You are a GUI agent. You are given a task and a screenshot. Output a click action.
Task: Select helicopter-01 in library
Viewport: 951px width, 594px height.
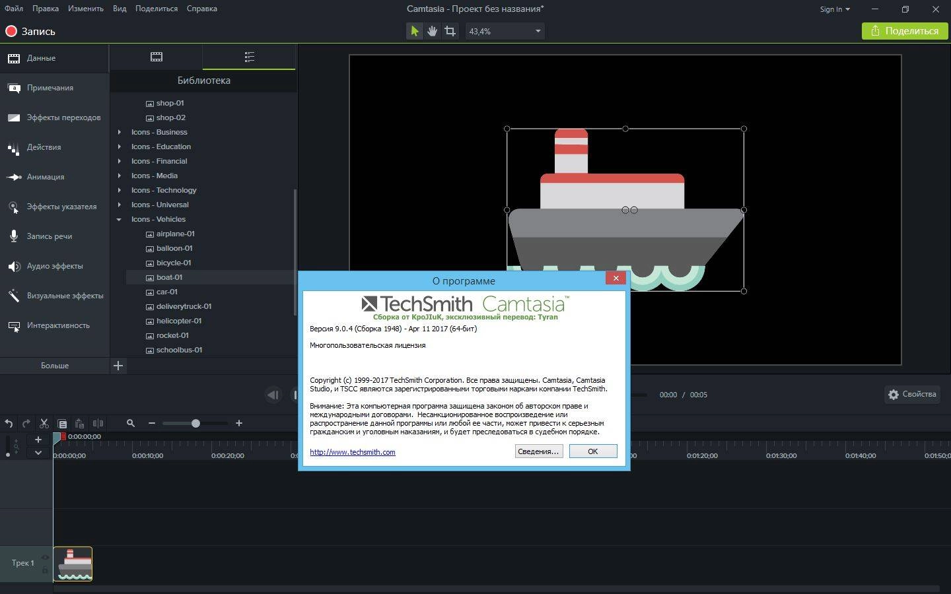tap(179, 321)
